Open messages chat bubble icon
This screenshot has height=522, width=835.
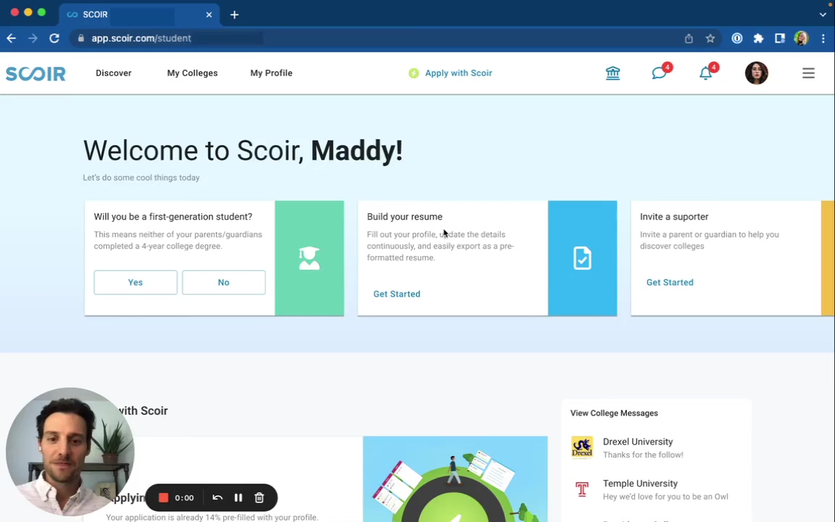click(x=660, y=72)
